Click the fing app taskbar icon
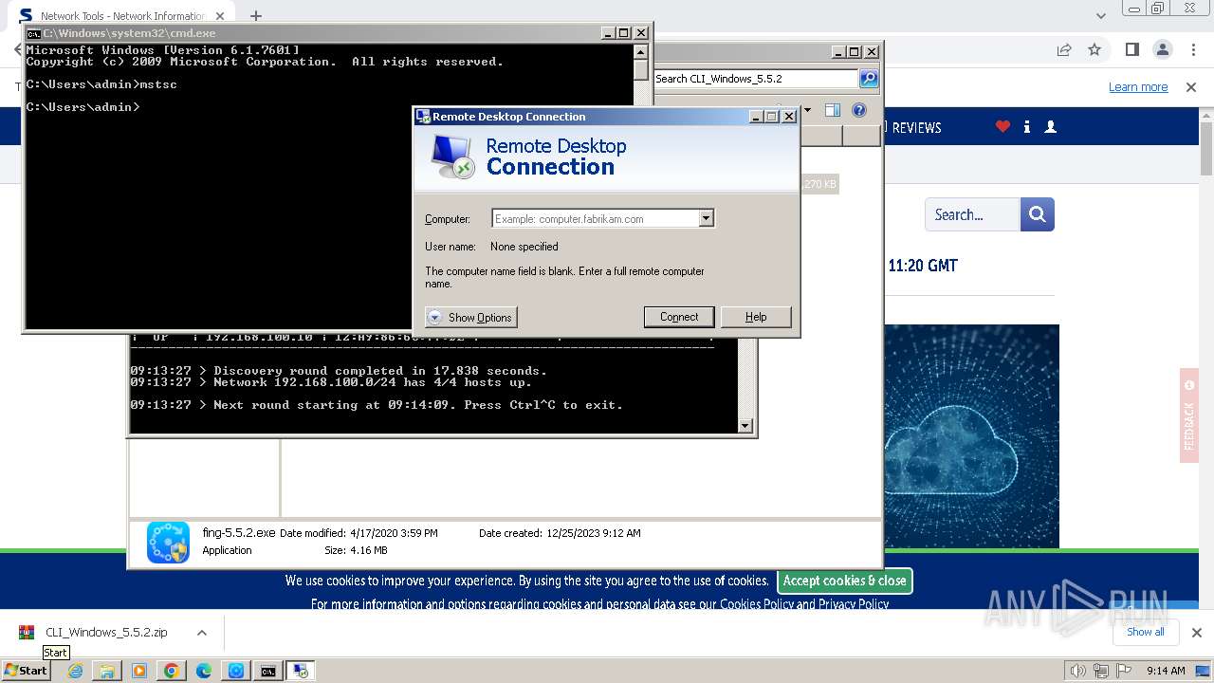1214x683 pixels. 236,671
